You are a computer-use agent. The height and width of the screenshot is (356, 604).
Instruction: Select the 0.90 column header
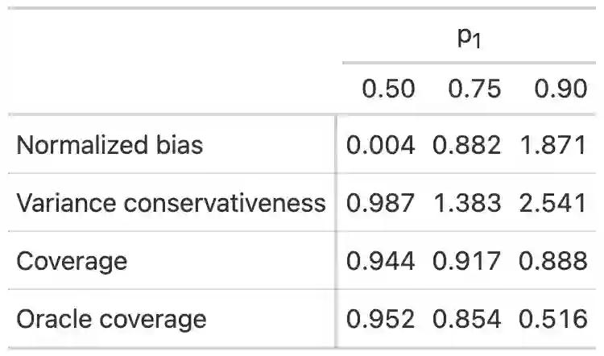561,88
